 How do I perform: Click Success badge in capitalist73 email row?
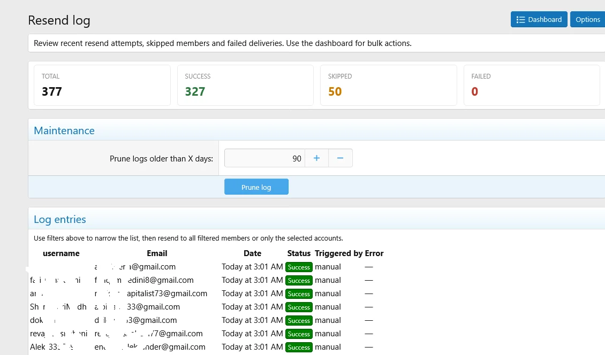click(299, 294)
